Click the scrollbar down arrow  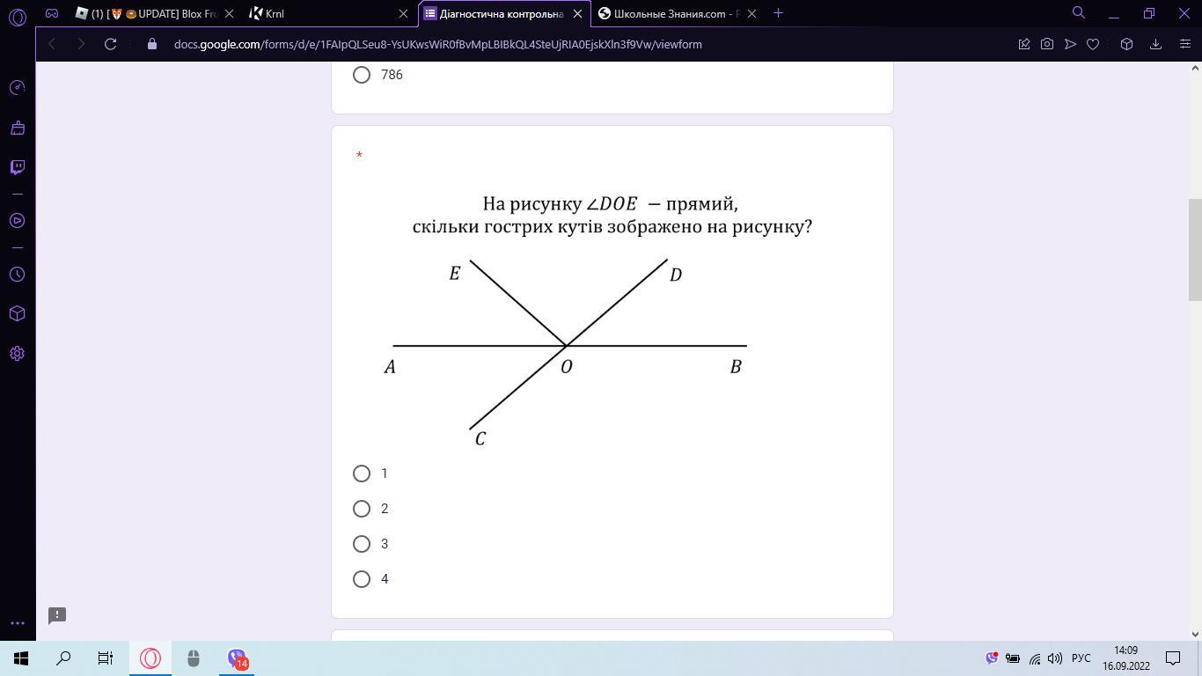[x=1195, y=634]
